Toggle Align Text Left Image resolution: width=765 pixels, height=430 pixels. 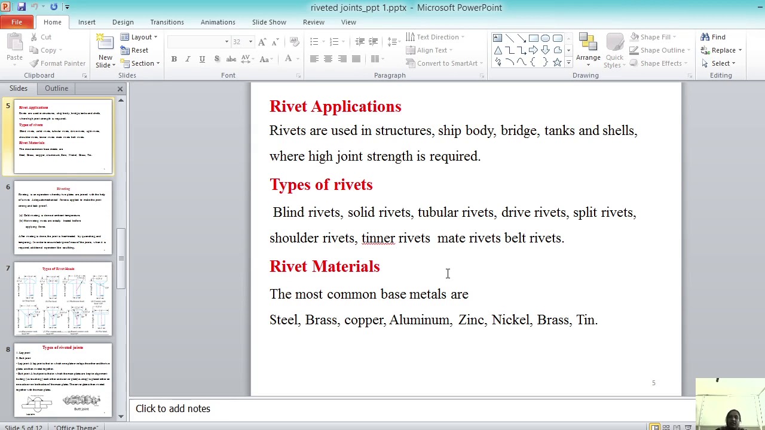tap(314, 59)
